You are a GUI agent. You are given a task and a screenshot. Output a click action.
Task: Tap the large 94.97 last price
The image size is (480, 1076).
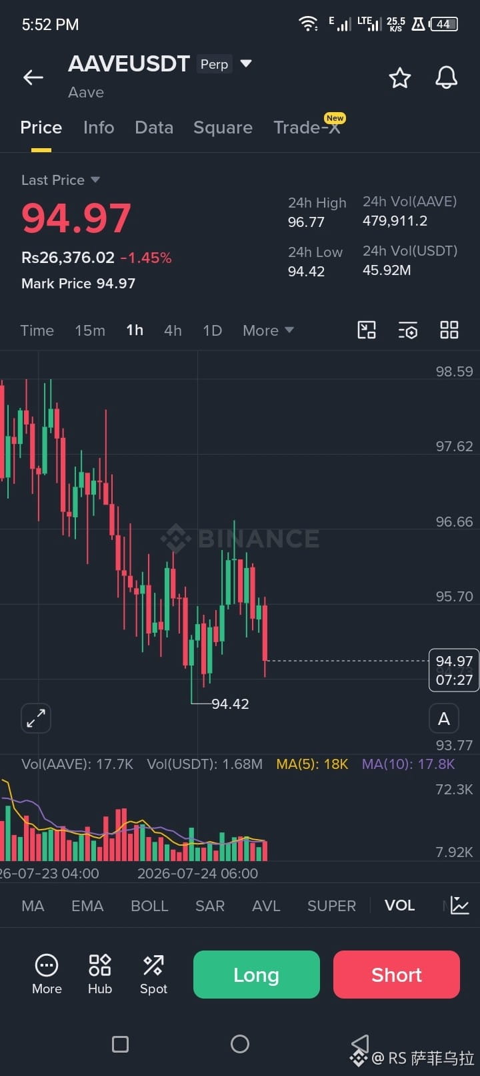click(x=76, y=218)
